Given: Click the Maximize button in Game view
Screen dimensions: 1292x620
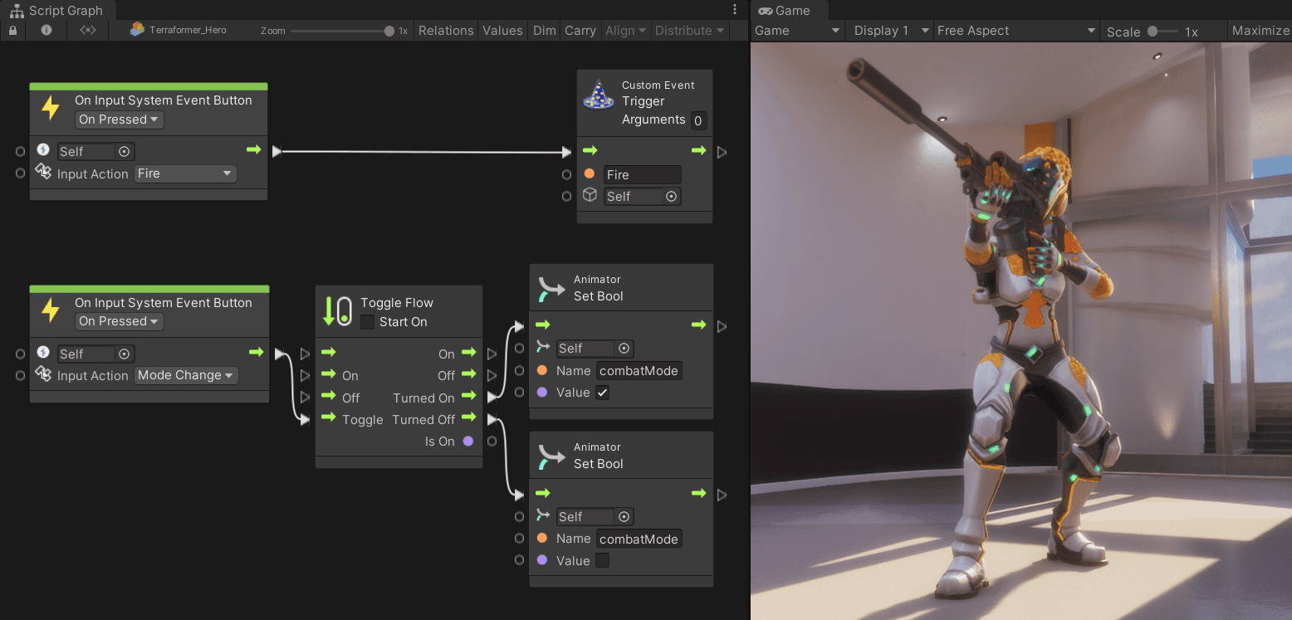Looking at the screenshot, I should 1260,30.
